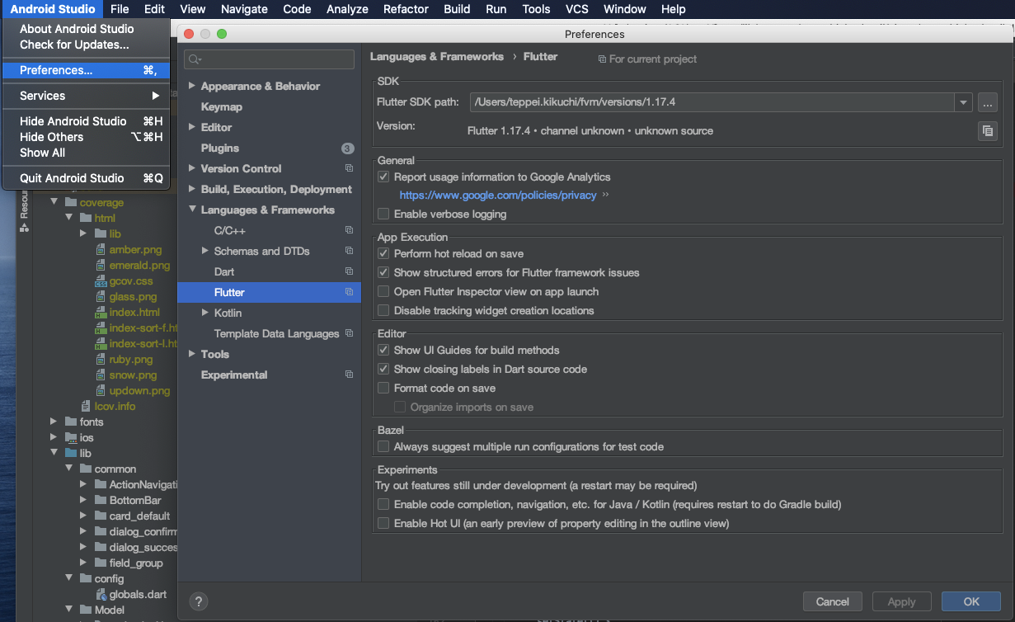Toggle Perform hot reload on save

tap(383, 253)
